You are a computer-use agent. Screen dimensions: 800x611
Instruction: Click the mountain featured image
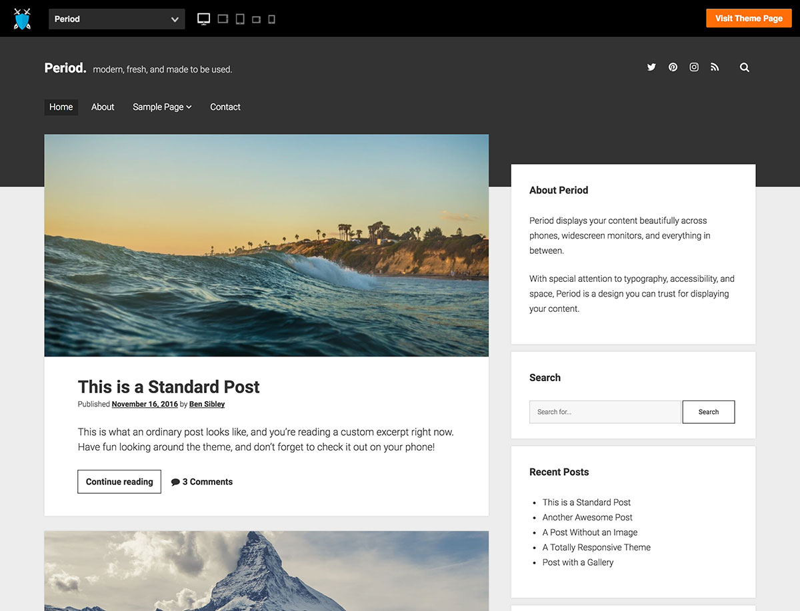pos(267,571)
